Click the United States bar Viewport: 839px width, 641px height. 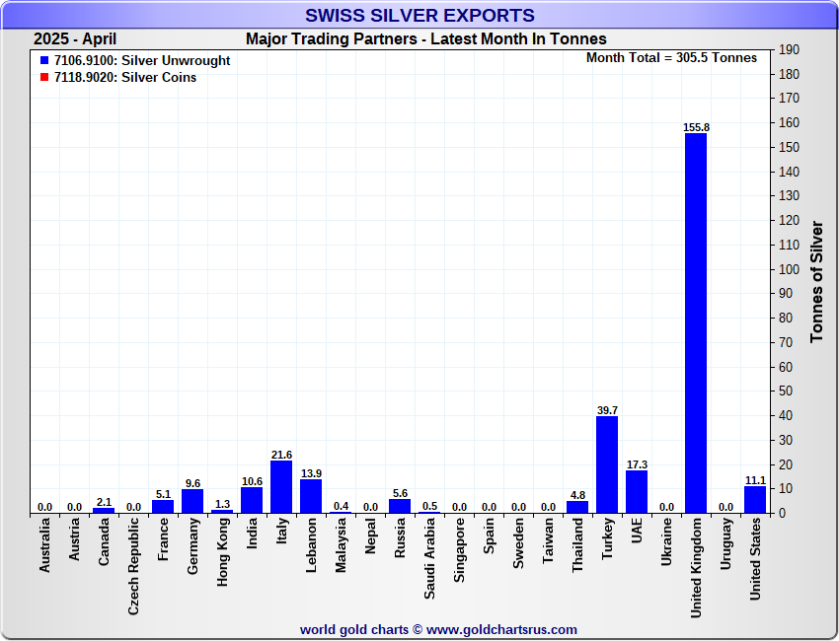click(x=755, y=499)
